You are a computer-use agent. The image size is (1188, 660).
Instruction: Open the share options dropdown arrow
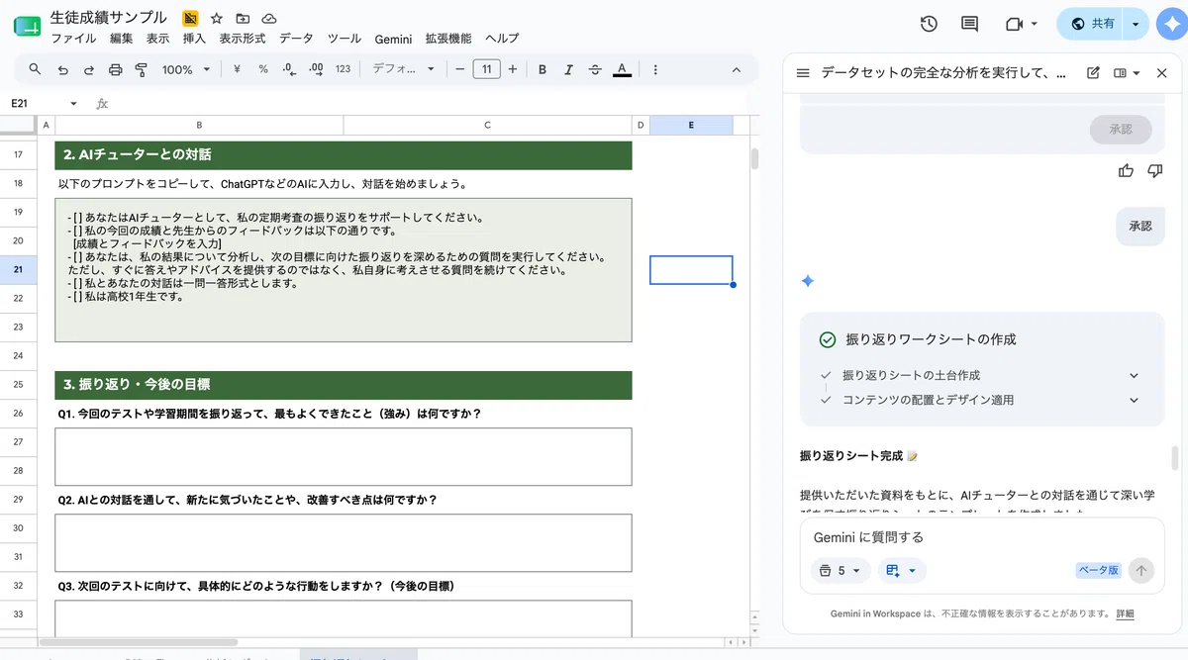click(1136, 24)
